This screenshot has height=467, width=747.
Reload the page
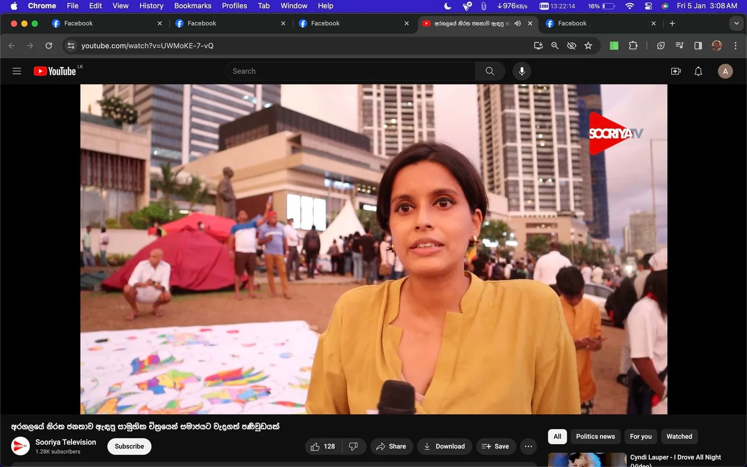(49, 46)
